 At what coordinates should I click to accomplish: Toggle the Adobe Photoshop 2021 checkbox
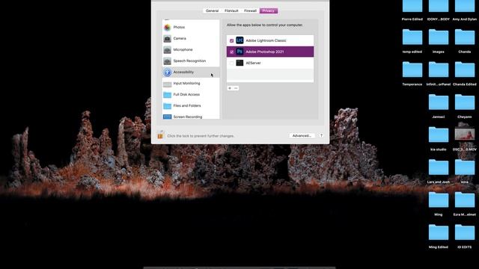coord(231,52)
